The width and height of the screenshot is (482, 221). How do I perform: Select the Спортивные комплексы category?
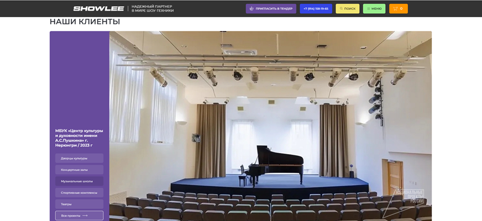79,193
